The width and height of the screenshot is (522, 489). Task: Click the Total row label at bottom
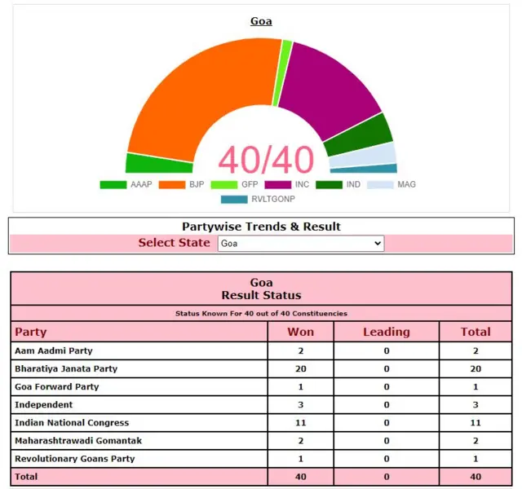point(26,476)
